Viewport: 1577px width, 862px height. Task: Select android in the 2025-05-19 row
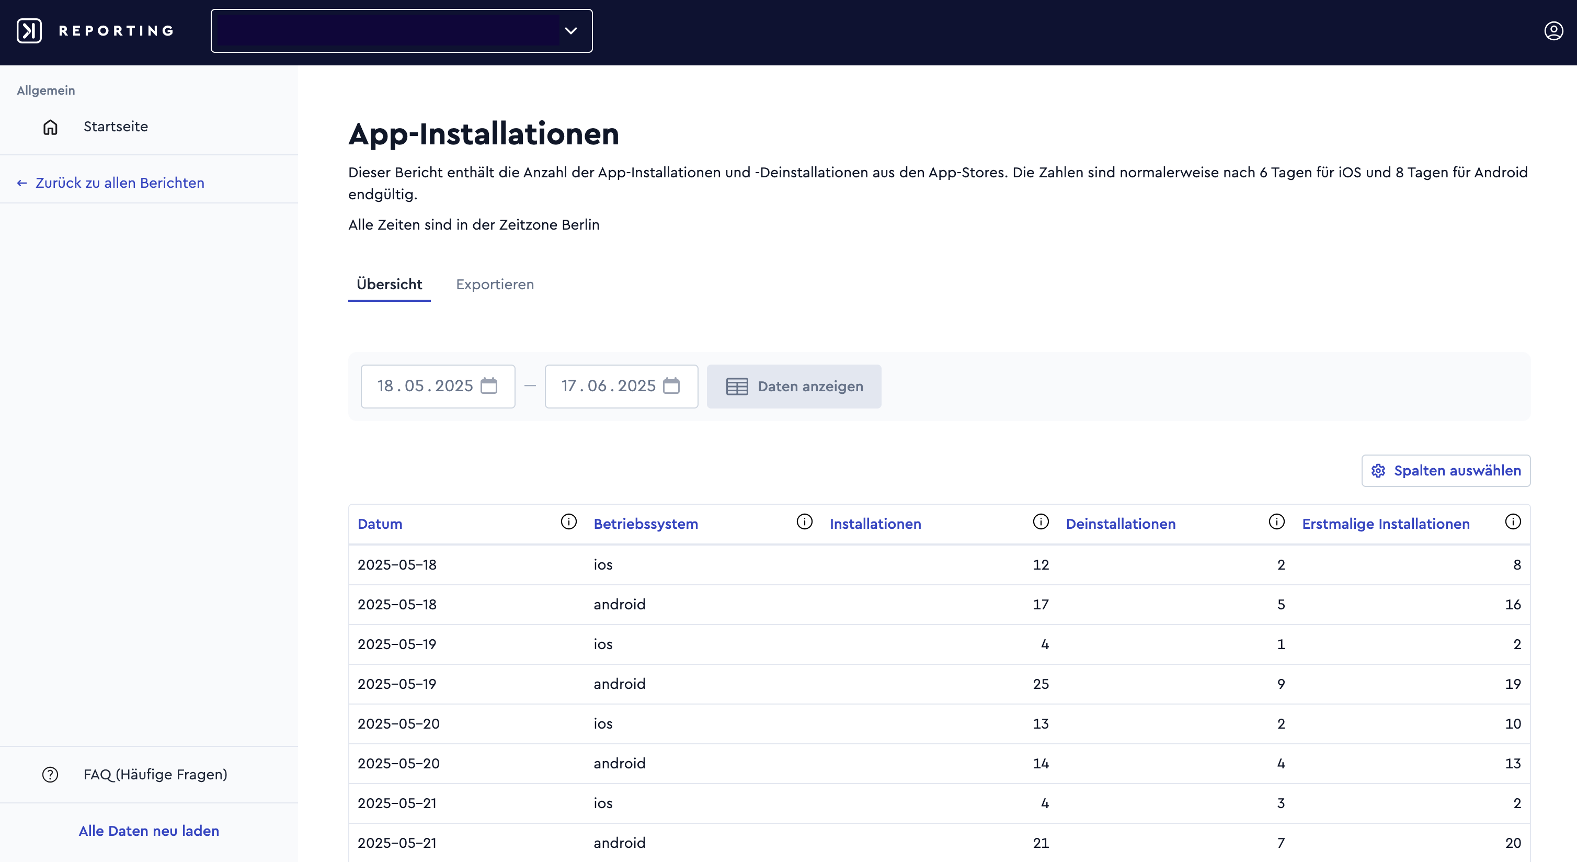[x=620, y=684]
